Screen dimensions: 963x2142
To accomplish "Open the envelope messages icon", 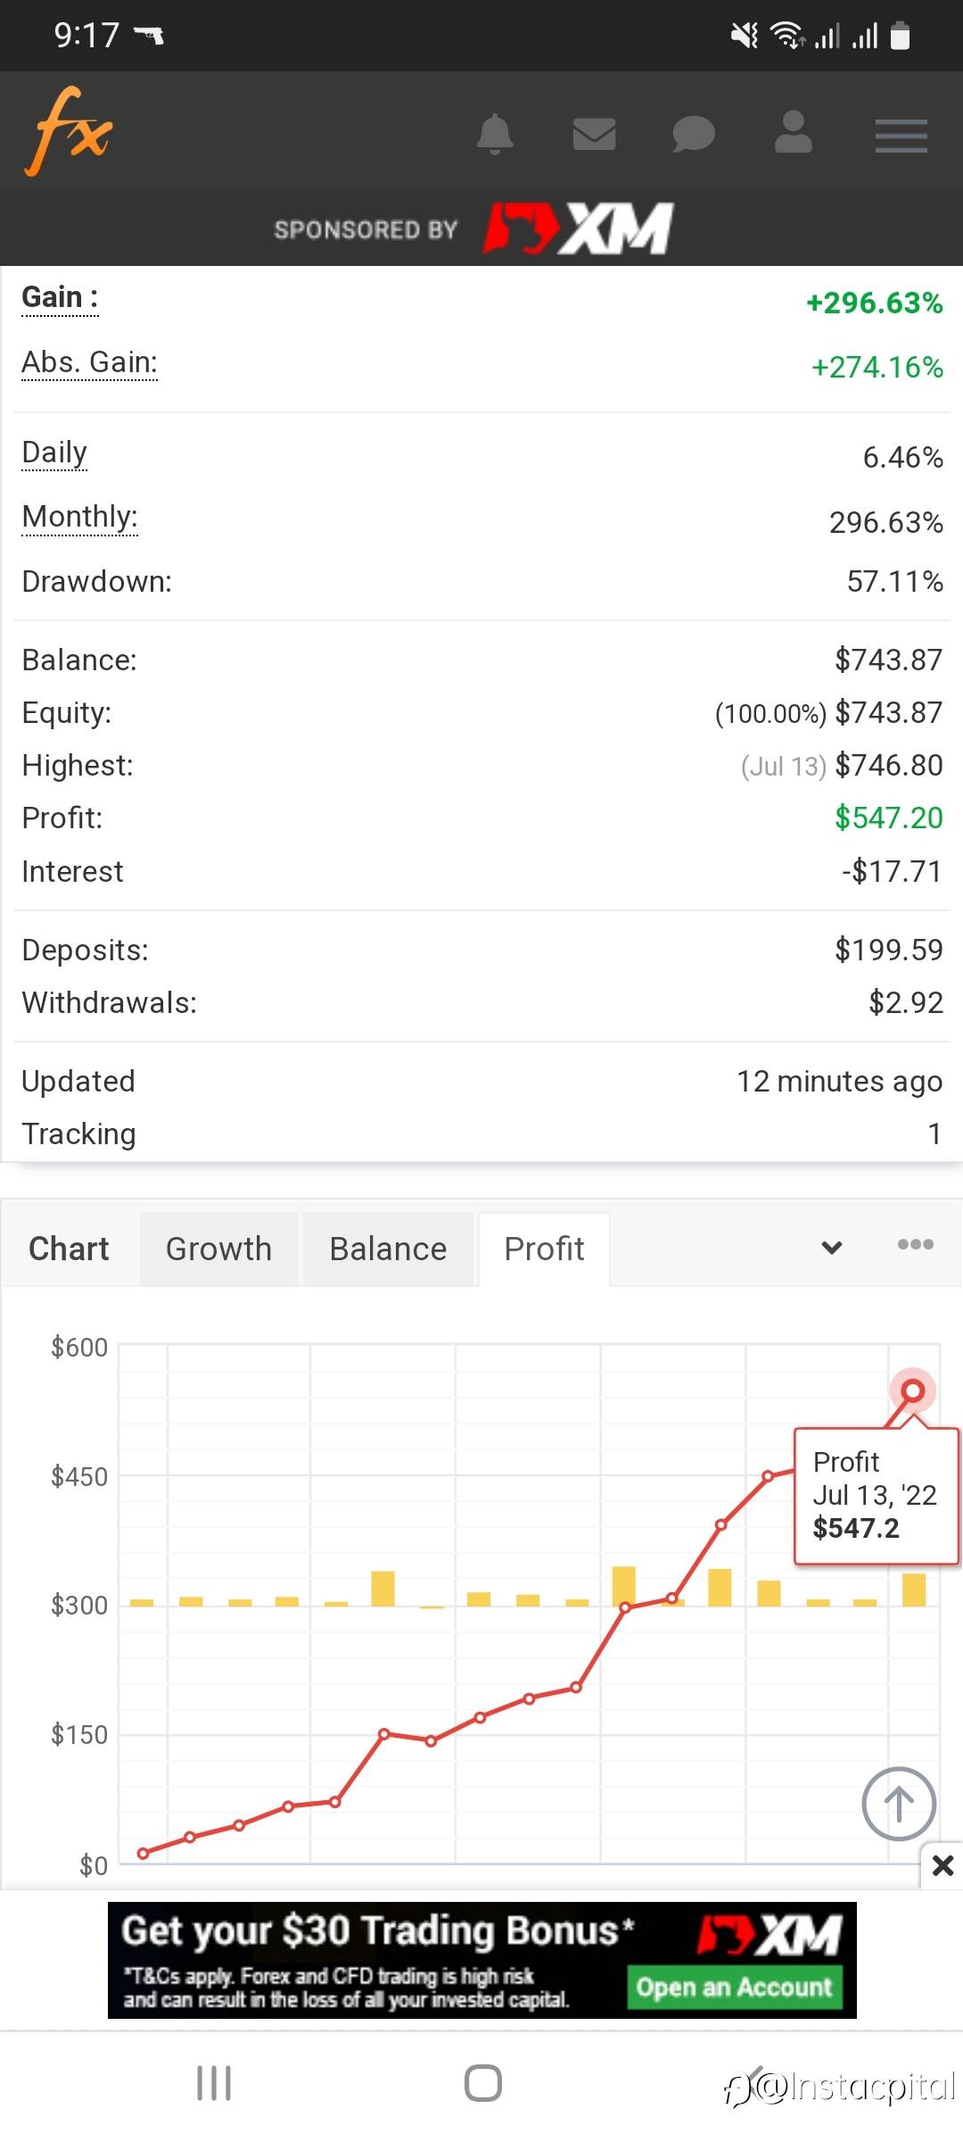I will pyautogui.click(x=594, y=135).
